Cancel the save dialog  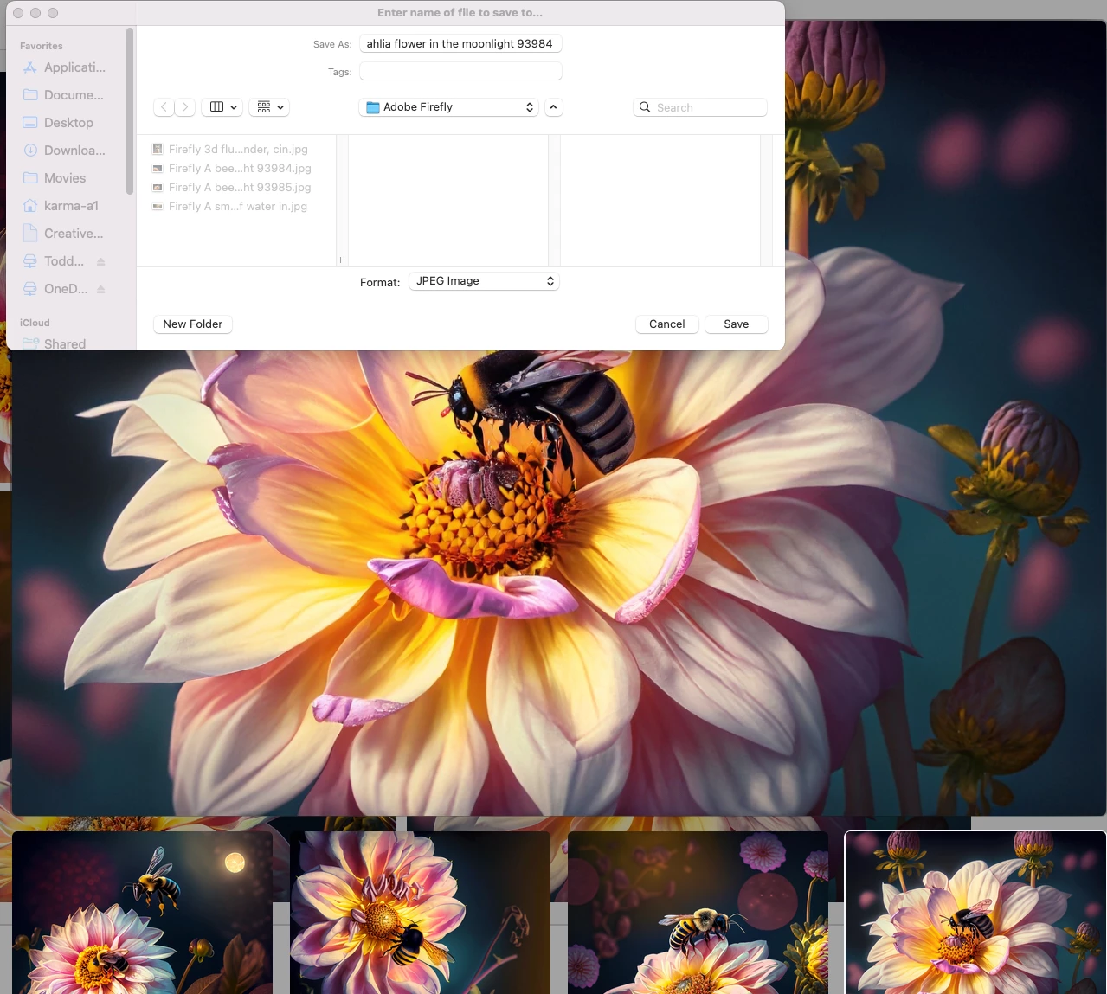[x=667, y=324]
